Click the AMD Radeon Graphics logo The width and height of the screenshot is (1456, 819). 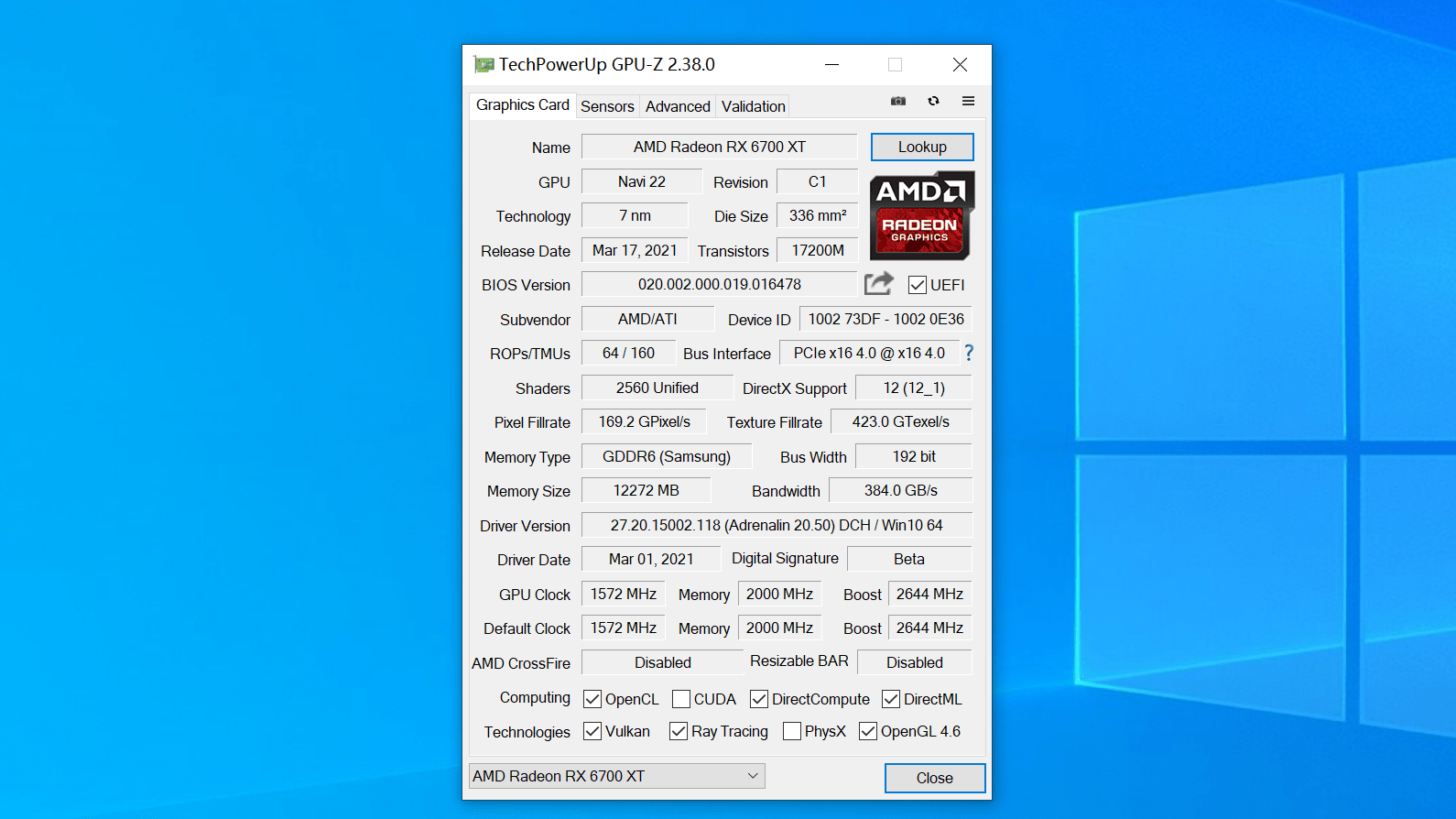click(921, 215)
